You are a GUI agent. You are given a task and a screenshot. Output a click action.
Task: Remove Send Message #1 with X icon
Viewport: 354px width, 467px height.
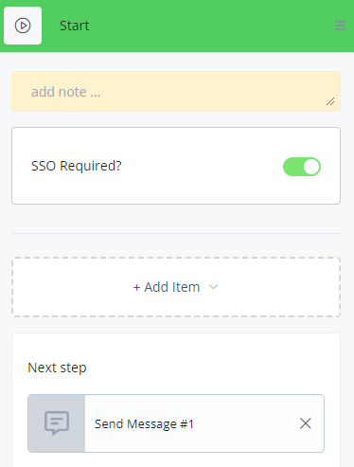306,423
